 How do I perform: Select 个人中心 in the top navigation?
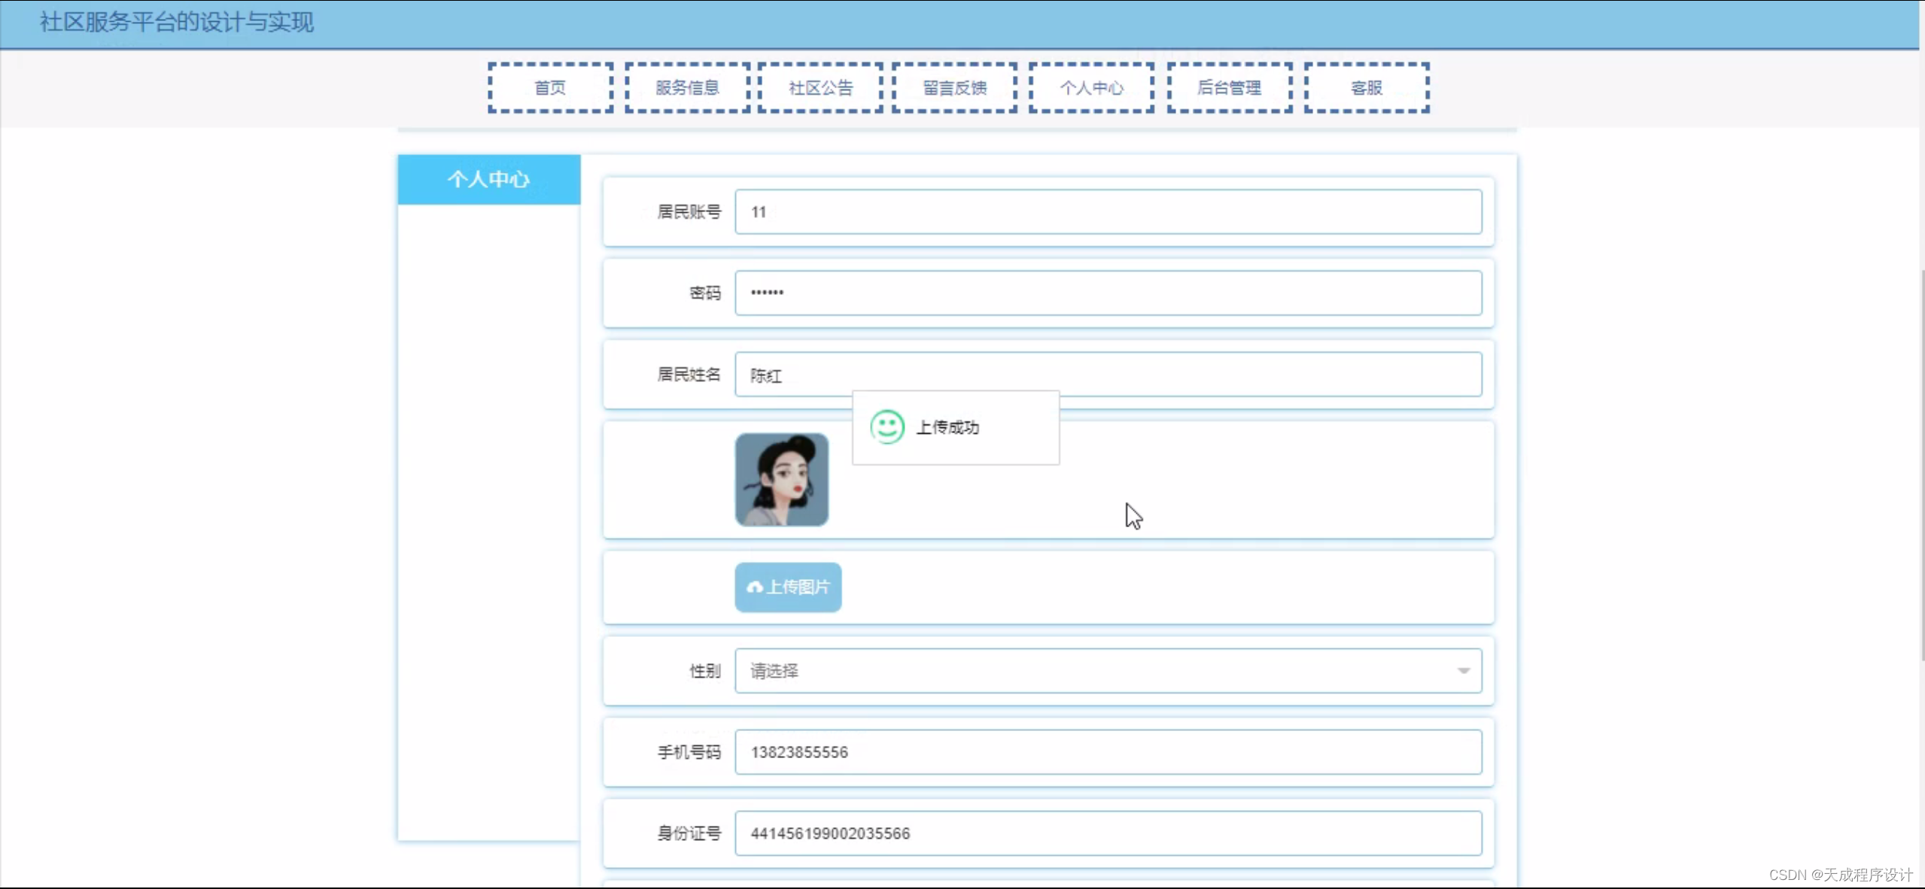(x=1091, y=88)
